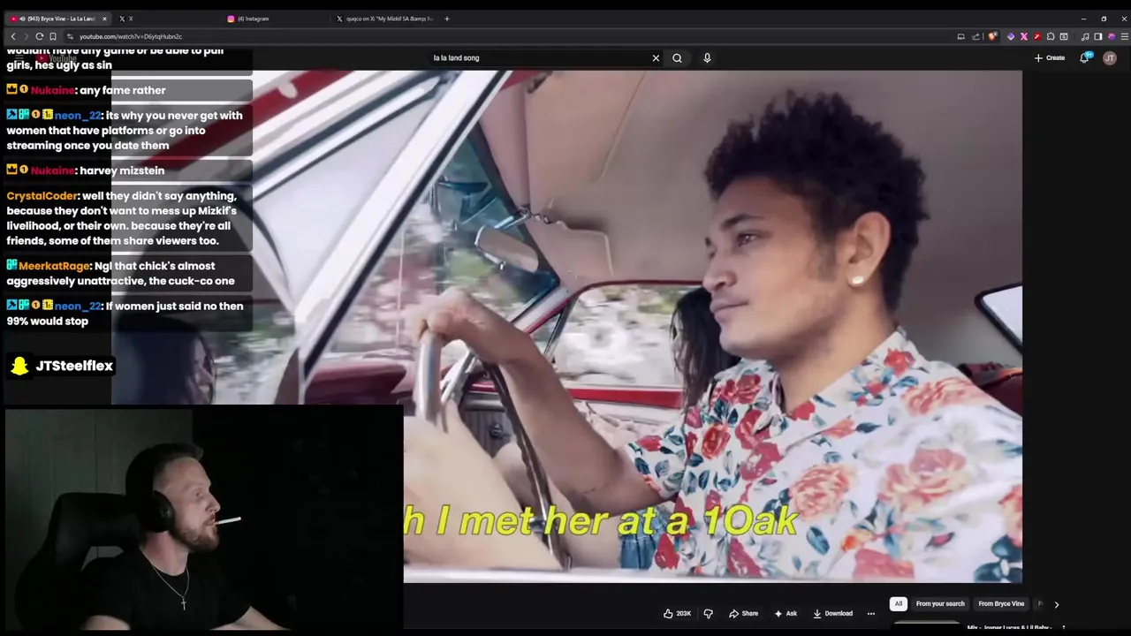Switch to the Instagram tab
This screenshot has width=1131, height=636.
pos(274,19)
